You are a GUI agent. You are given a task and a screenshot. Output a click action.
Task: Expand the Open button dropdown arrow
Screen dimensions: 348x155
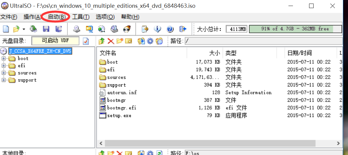pos(24,29)
